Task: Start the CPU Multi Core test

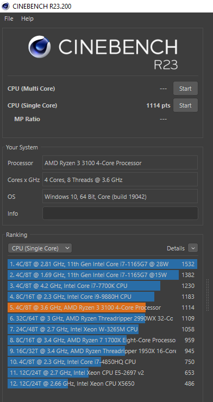Action: pos(185,89)
